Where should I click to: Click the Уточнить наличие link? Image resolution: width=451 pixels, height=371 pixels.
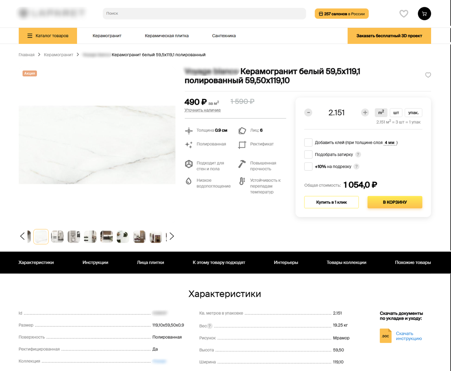pyautogui.click(x=203, y=110)
